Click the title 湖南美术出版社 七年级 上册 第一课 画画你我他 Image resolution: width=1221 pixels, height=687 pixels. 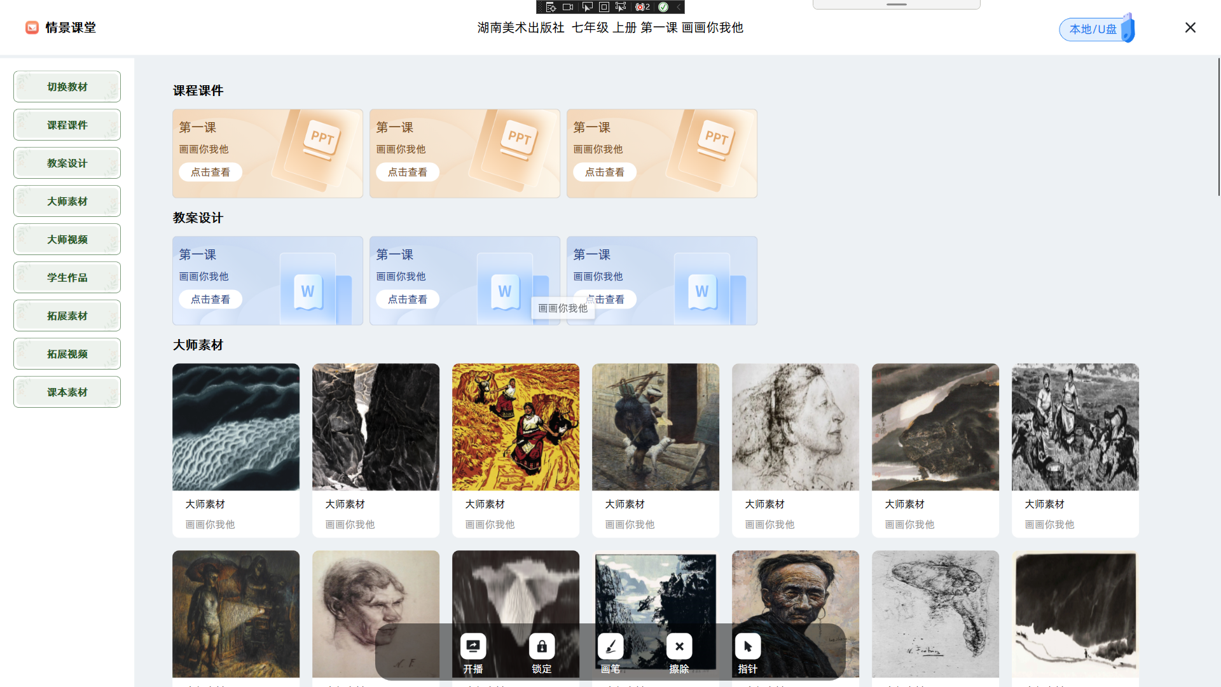coord(610,27)
